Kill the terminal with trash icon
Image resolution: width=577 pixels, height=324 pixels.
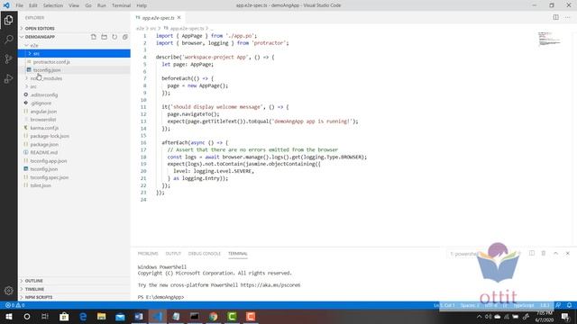pyautogui.click(x=544, y=253)
